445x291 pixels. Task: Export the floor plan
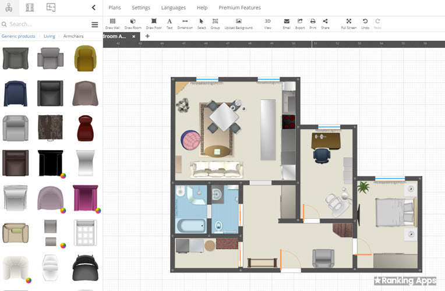[300, 23]
